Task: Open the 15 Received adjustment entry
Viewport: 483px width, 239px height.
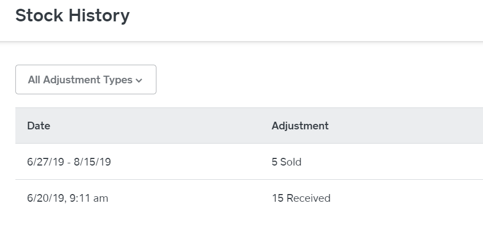Action: [x=301, y=198]
